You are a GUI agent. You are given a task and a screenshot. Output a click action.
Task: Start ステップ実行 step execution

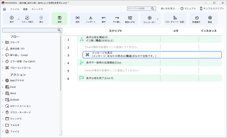click(x=27, y=19)
